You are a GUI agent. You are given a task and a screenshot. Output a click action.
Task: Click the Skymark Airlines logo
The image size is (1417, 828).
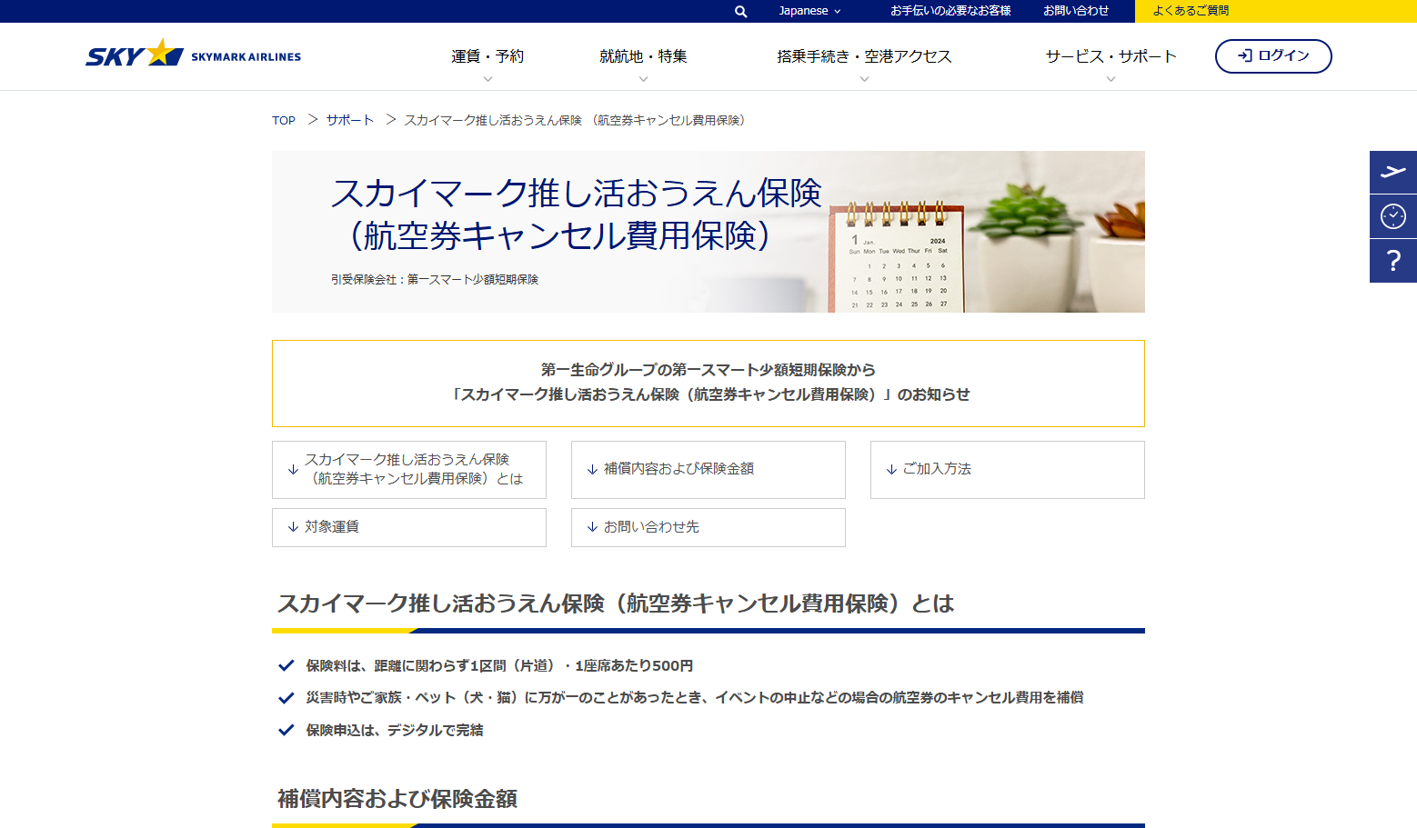pyautogui.click(x=193, y=55)
